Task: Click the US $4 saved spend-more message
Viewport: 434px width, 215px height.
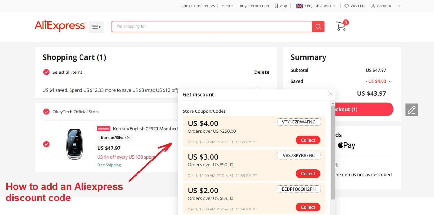Action: [x=111, y=90]
